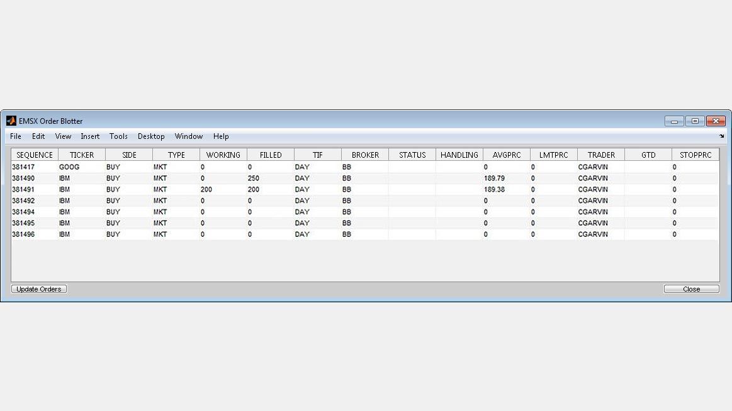This screenshot has height=411, width=732.
Task: Click the MATLAB icon in title bar
Action: click(x=11, y=121)
